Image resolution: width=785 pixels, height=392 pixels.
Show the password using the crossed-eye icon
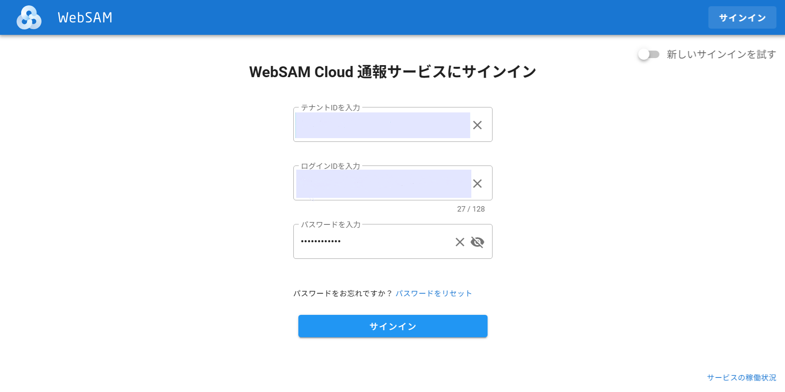(477, 242)
